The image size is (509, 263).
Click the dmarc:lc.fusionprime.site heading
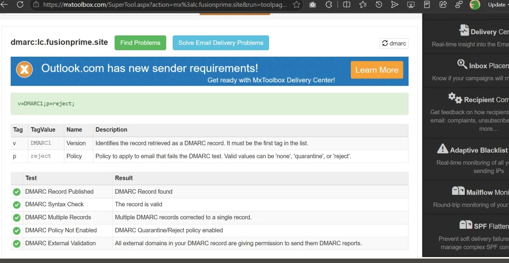tap(59, 42)
